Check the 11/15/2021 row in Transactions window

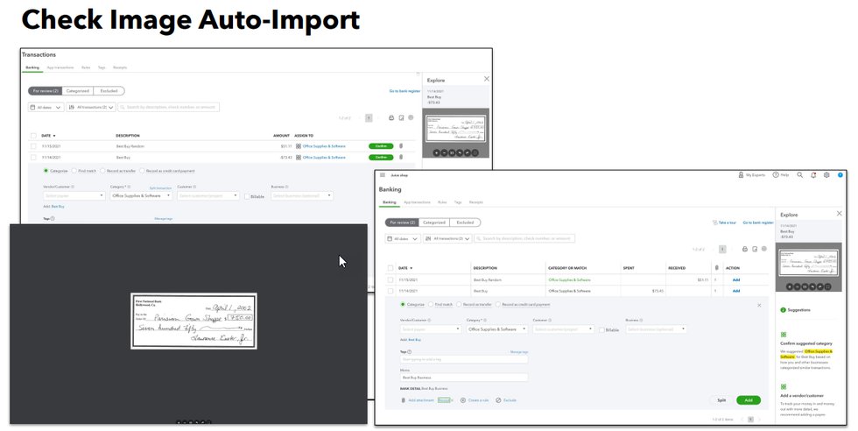coord(34,145)
